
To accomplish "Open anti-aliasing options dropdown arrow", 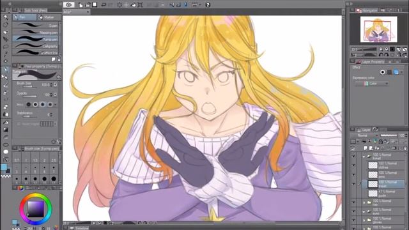I will coord(56,104).
